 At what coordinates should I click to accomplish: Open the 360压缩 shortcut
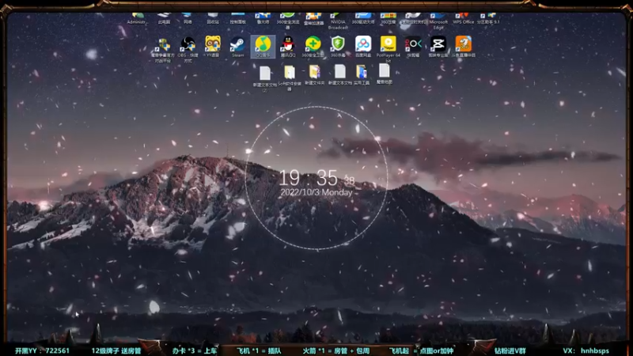(x=388, y=18)
